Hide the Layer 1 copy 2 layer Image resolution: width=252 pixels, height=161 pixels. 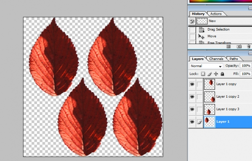point(192,97)
